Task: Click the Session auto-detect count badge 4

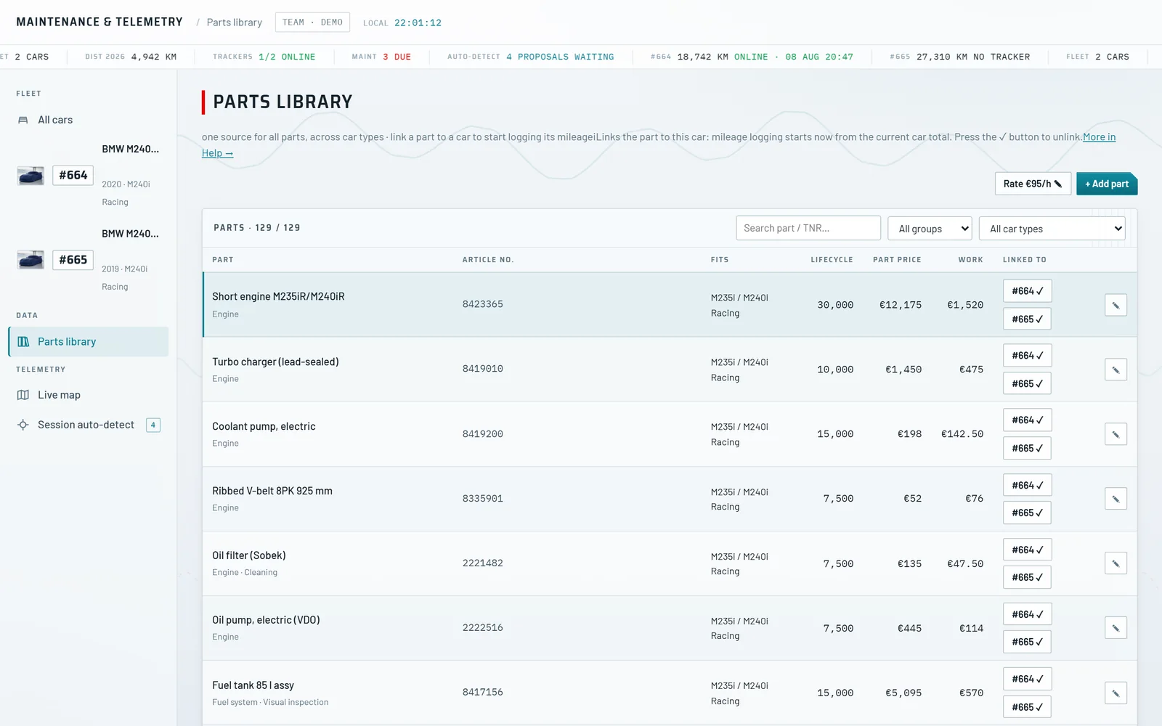Action: pyautogui.click(x=153, y=425)
